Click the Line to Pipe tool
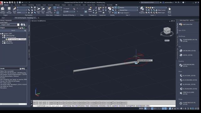 tap(38, 10)
